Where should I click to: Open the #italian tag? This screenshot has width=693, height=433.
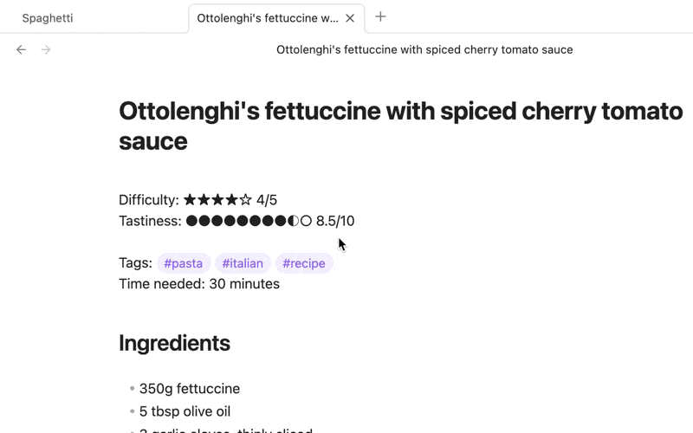click(x=243, y=263)
